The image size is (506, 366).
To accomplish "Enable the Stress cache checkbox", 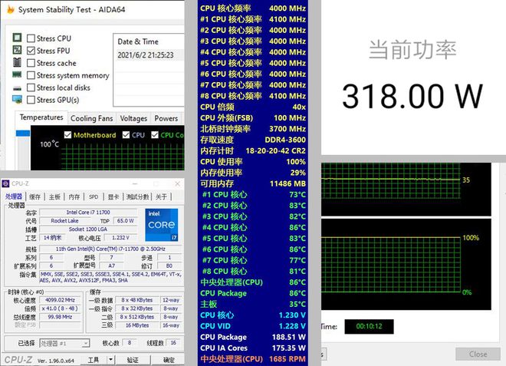I will tap(31, 63).
